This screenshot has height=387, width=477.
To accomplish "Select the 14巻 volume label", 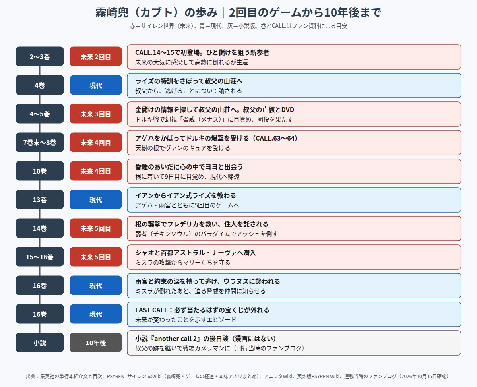I will (40, 228).
